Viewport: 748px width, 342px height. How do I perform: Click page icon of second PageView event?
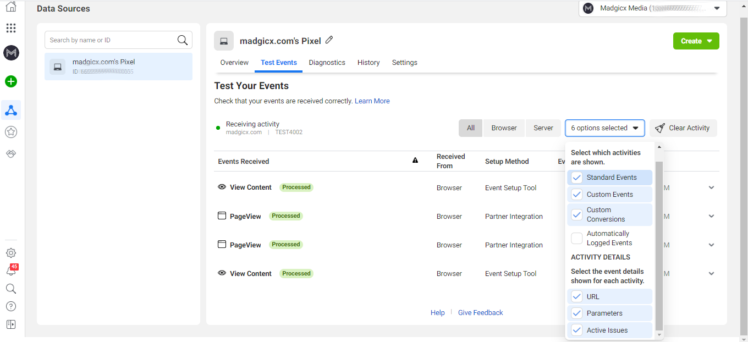point(222,245)
